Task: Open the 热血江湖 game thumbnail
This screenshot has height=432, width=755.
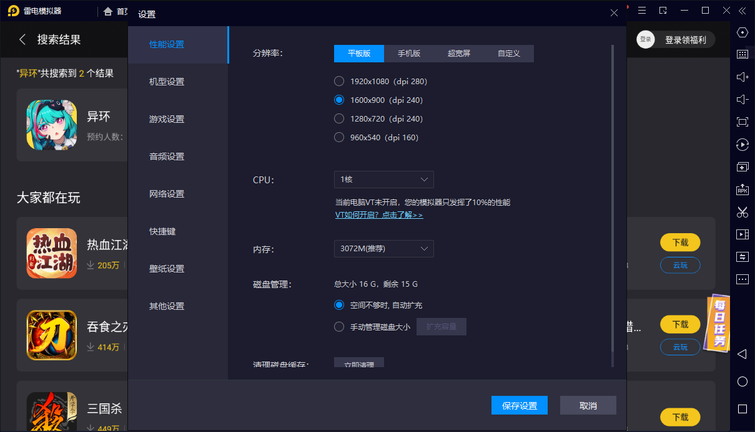Action: [x=52, y=253]
